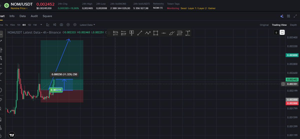Viewport: 300px width, 139px height.
Task: Open the Latest Data dropdown
Action: pos(87,25)
